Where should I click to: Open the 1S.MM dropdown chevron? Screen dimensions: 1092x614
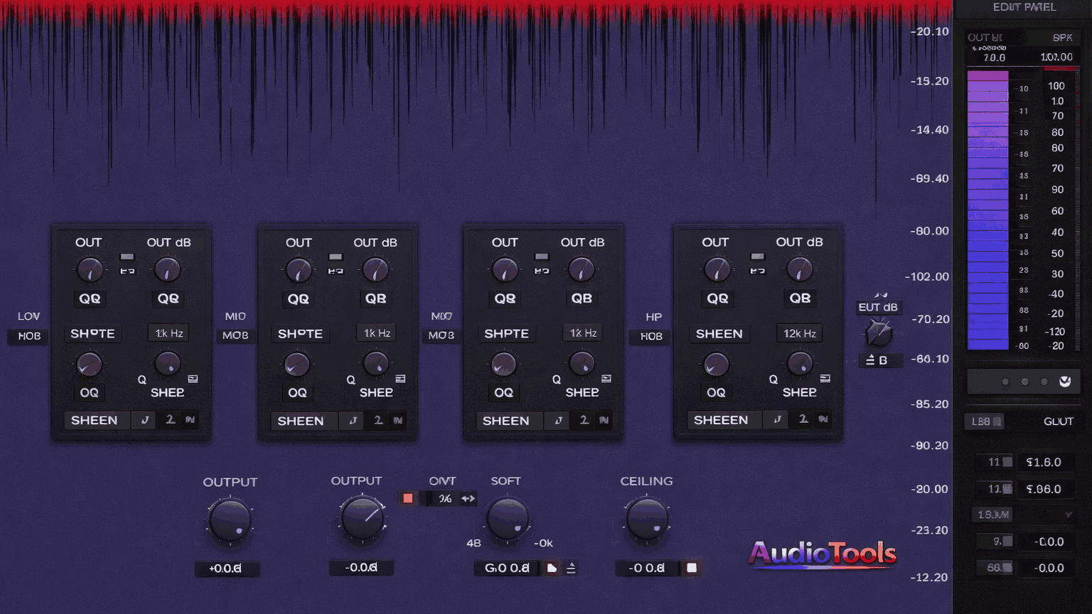click(1068, 515)
